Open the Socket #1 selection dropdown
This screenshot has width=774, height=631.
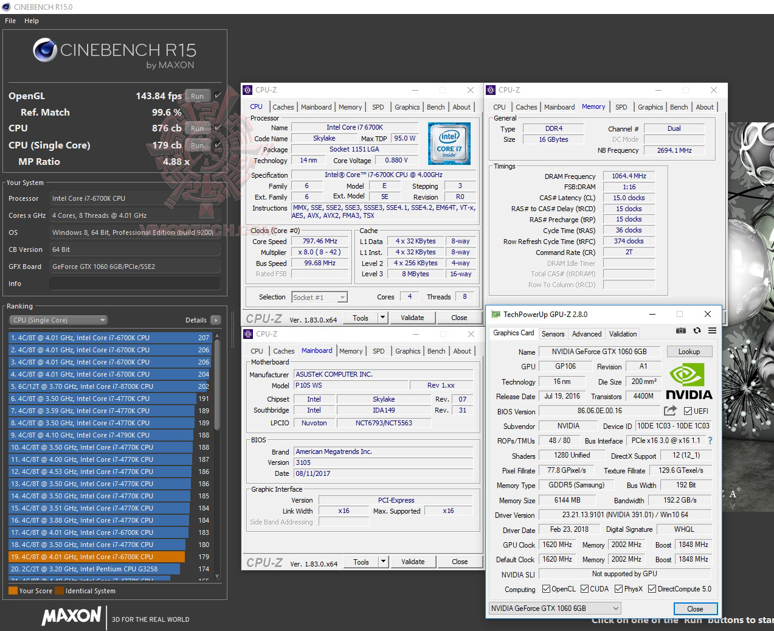click(319, 297)
